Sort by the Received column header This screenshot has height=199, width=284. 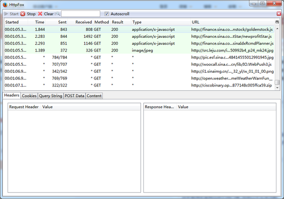pyautogui.click(x=83, y=22)
